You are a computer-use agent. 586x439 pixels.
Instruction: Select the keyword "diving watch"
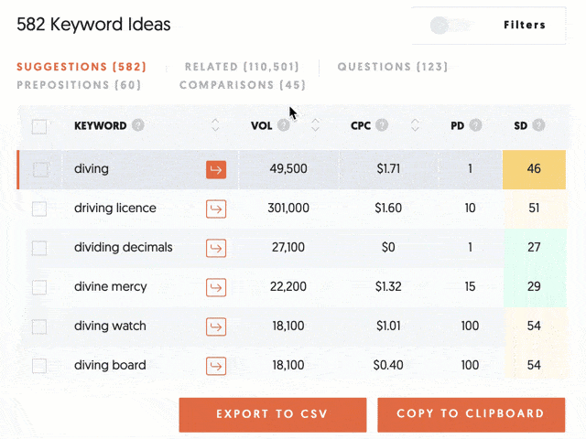pyautogui.click(x=110, y=326)
